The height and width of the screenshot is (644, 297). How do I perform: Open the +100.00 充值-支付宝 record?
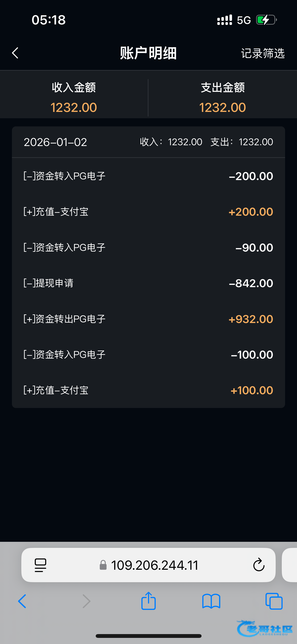pos(148,390)
